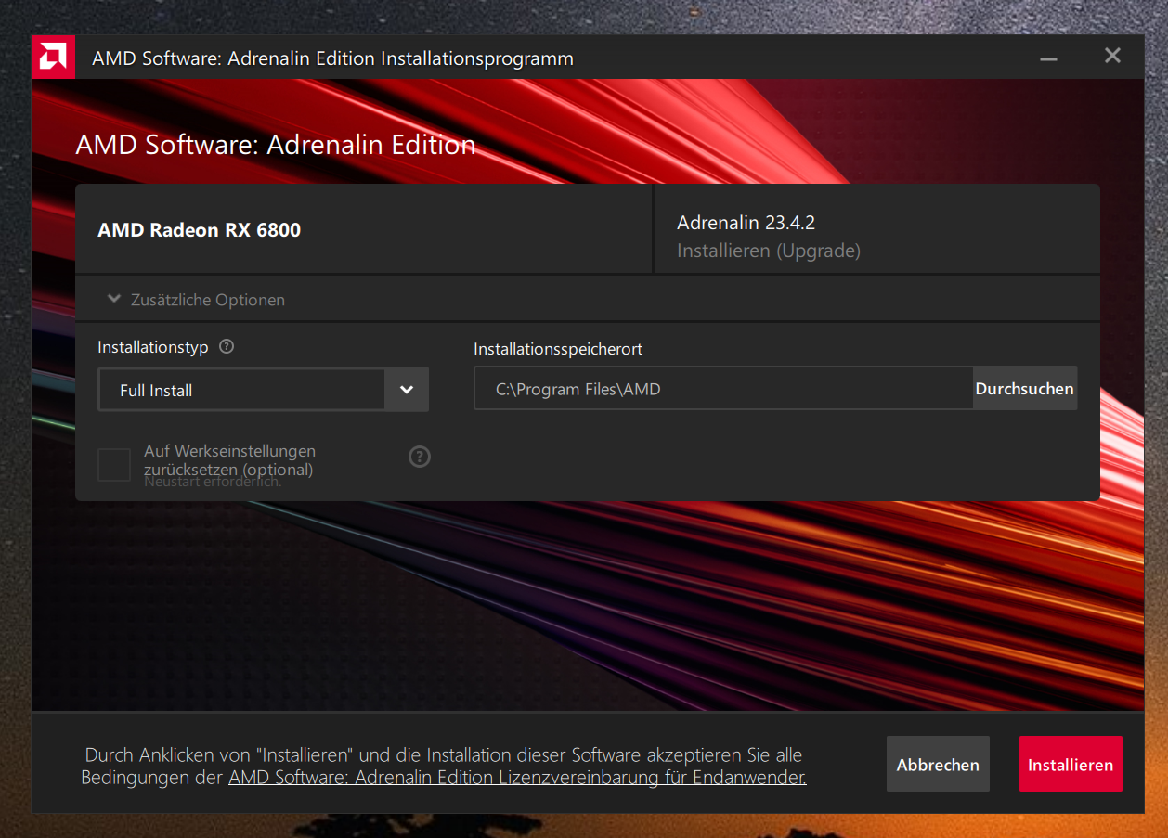This screenshot has width=1168, height=838.
Task: Click the red Installieren button
Action: pyautogui.click(x=1071, y=765)
